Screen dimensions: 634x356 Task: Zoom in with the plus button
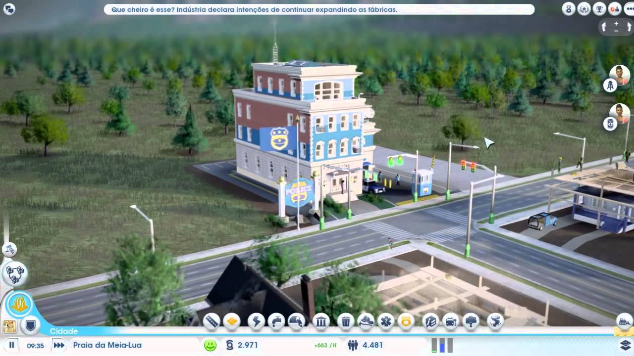point(616,23)
